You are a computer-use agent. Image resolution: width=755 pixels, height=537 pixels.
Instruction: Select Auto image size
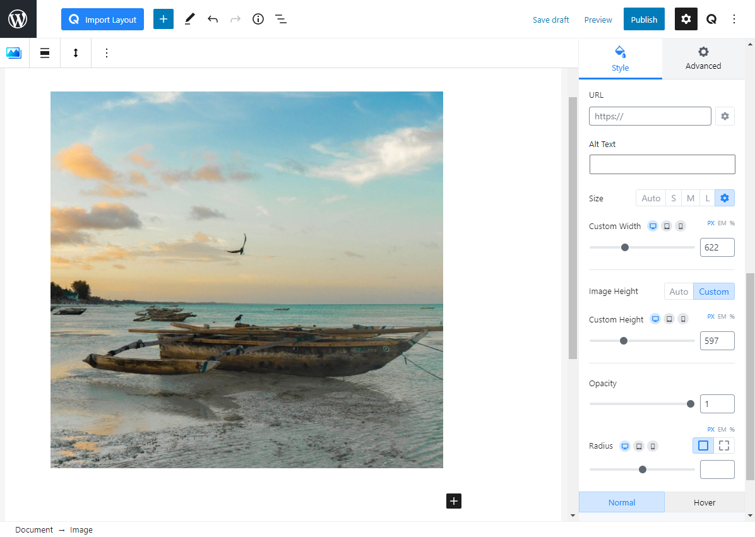650,198
